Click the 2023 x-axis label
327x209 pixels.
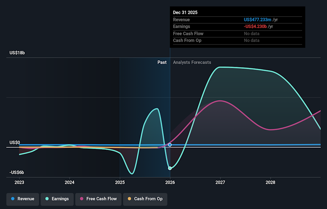click(x=19, y=182)
